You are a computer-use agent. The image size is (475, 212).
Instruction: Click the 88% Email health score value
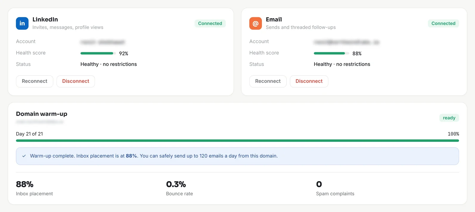click(357, 53)
